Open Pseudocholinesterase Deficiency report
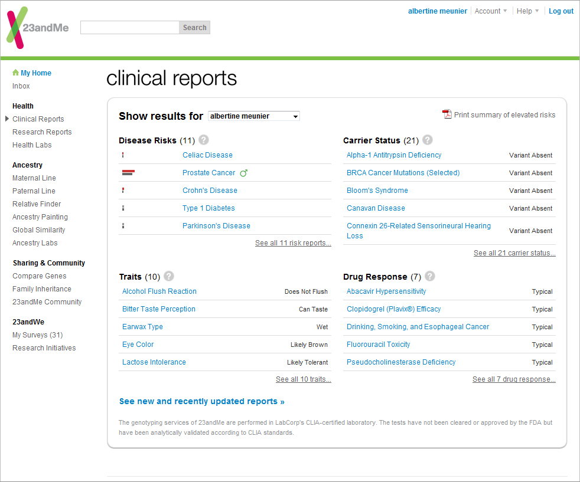Viewport: 580px width, 482px height. pyautogui.click(x=401, y=362)
